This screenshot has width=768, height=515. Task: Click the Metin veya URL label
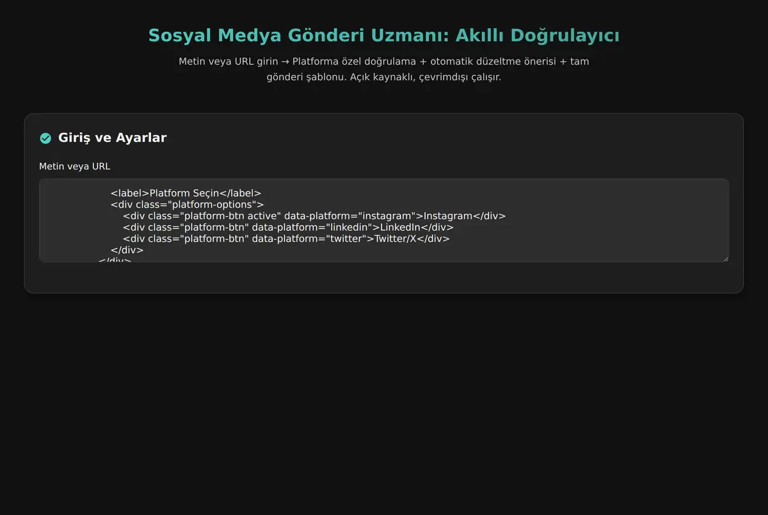(x=75, y=167)
